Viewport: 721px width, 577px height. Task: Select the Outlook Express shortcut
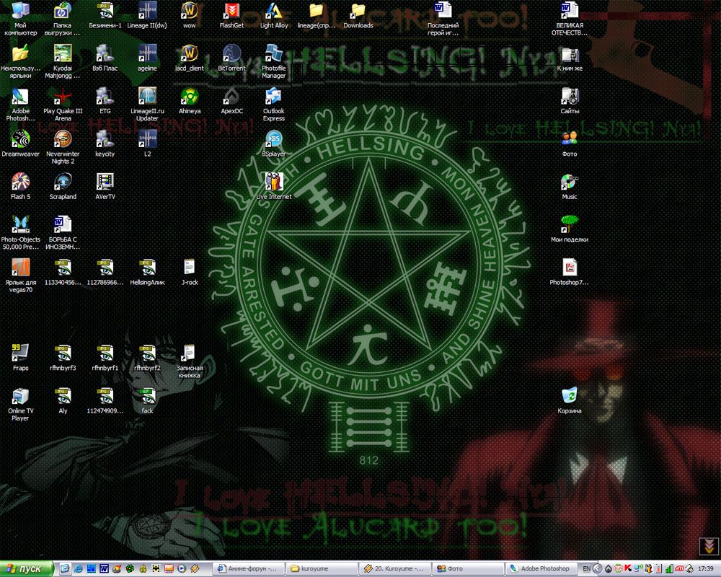pyautogui.click(x=274, y=96)
